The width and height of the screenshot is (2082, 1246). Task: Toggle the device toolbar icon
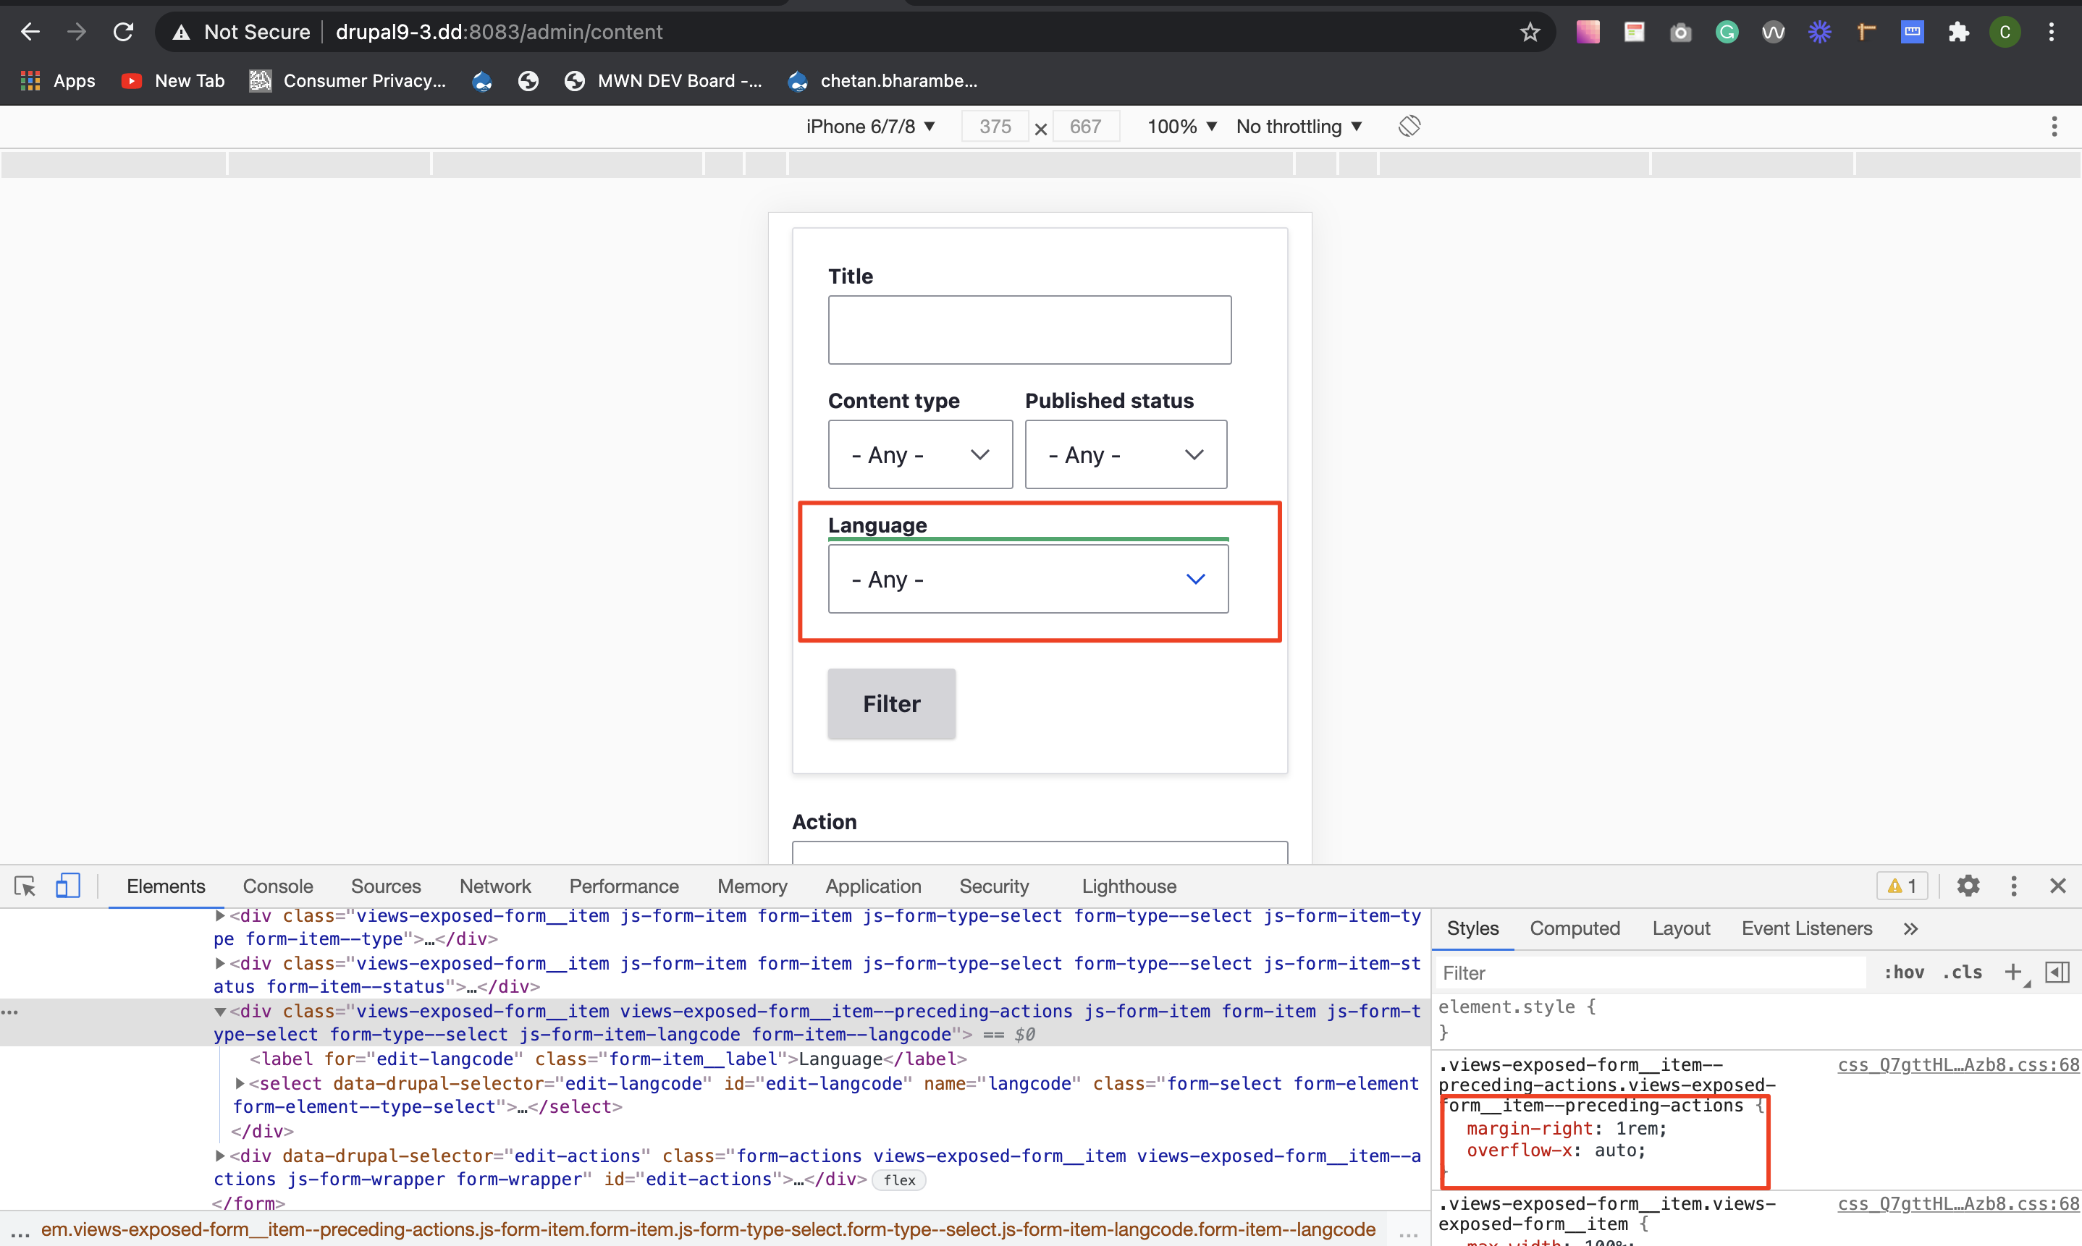pos(67,886)
